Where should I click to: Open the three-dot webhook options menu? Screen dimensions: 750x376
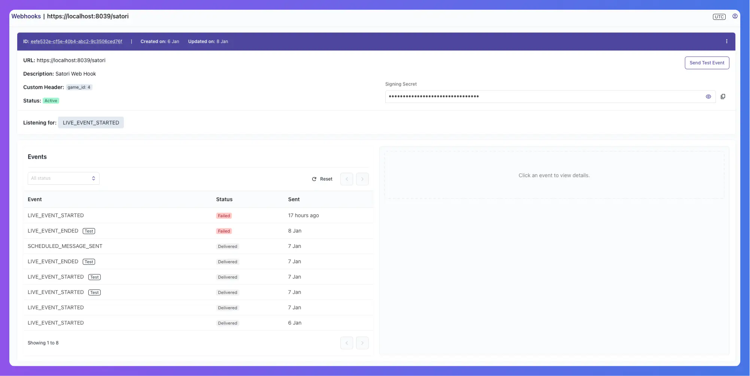tap(726, 42)
